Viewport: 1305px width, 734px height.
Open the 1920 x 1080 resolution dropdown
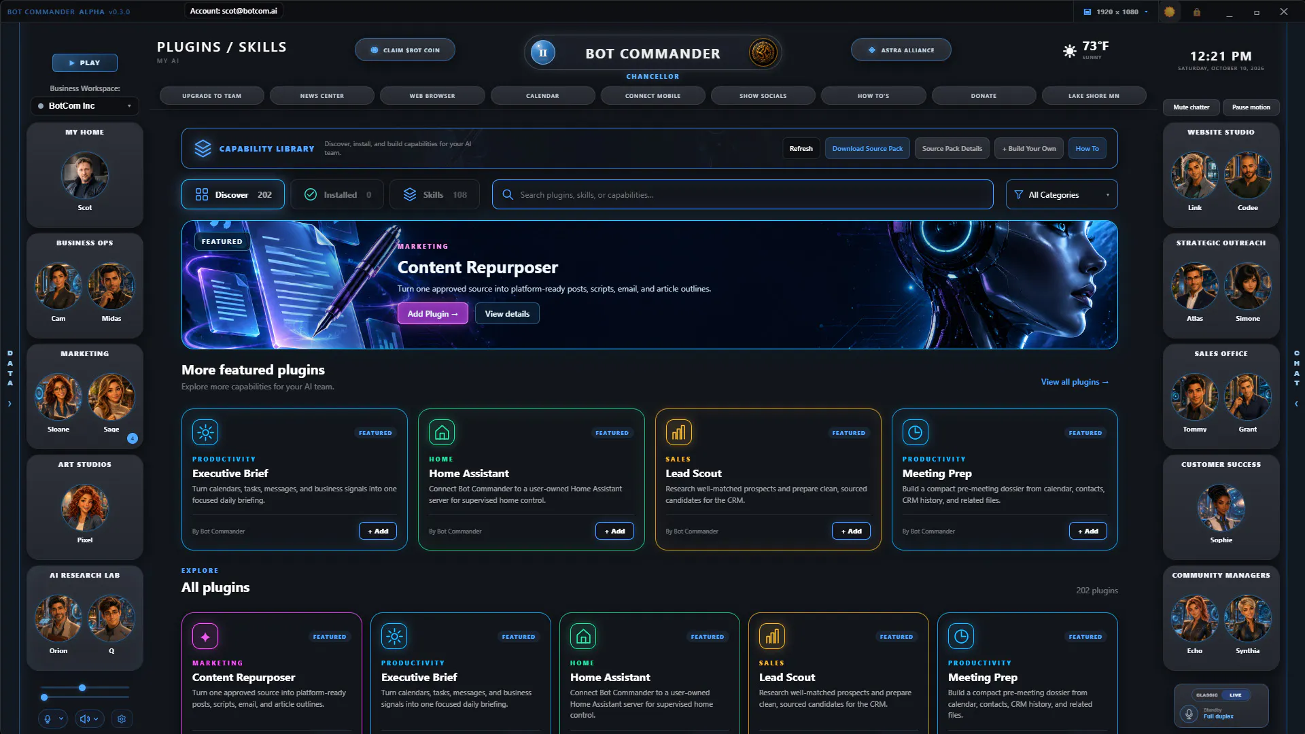click(1116, 12)
